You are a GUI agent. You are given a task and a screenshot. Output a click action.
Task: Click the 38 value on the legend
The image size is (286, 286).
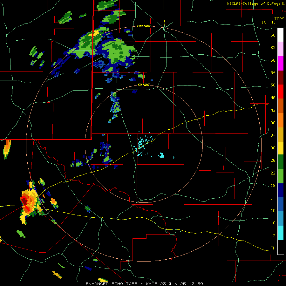tap(273, 123)
